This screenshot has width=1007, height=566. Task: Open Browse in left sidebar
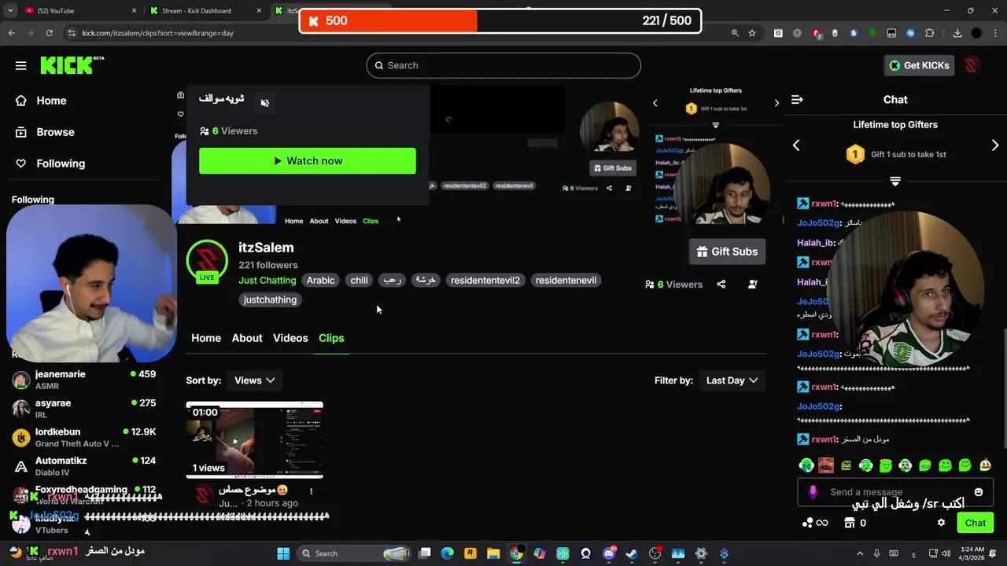click(x=55, y=132)
